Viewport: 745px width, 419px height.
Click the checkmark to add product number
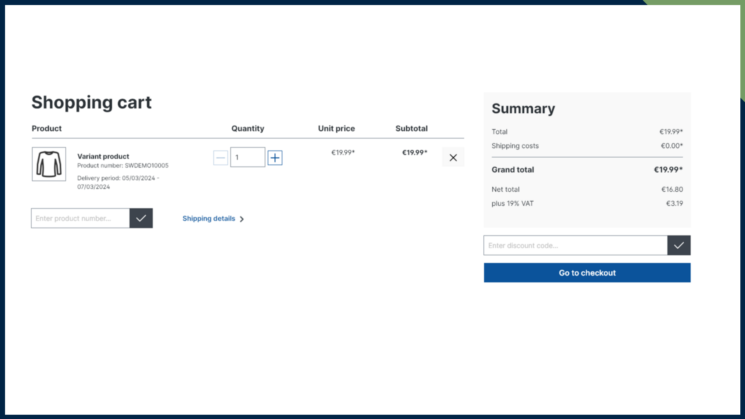click(x=141, y=218)
